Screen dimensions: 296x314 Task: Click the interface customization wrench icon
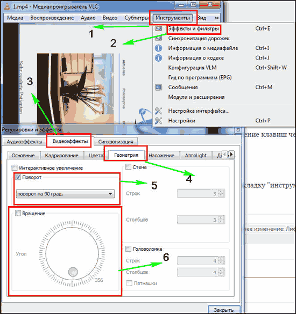click(x=158, y=111)
